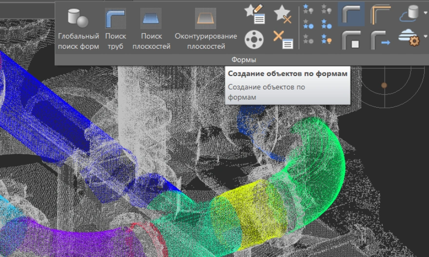429x257 pixels.
Task: Start the Поиск плоскостей tool
Action: coord(151,28)
